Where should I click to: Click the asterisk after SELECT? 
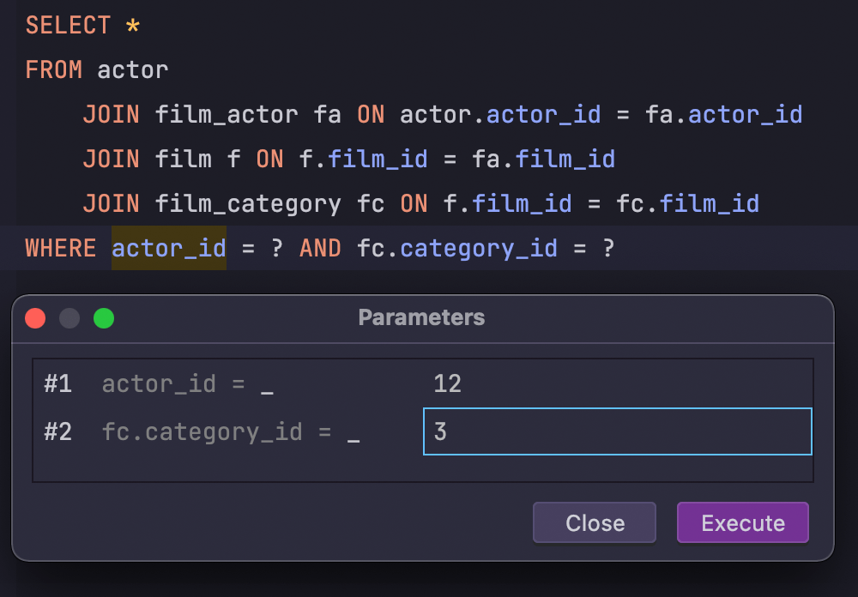coord(132,26)
